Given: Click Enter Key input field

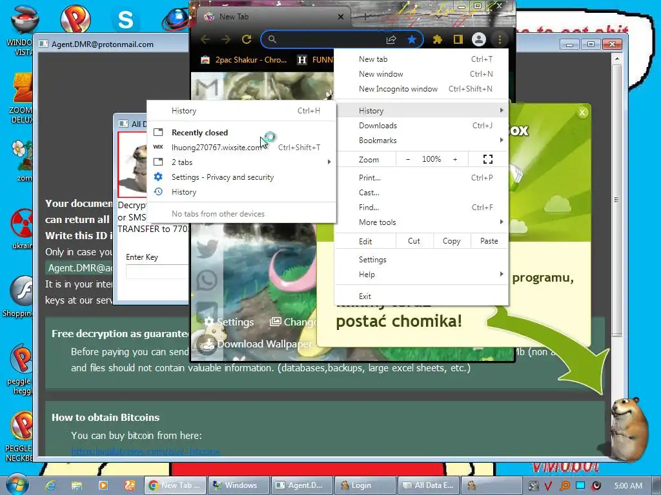Looking at the screenshot, I should tap(157, 272).
